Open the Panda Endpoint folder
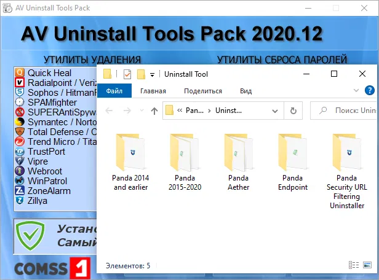Viewport: 379px width, 280px height. point(293,162)
